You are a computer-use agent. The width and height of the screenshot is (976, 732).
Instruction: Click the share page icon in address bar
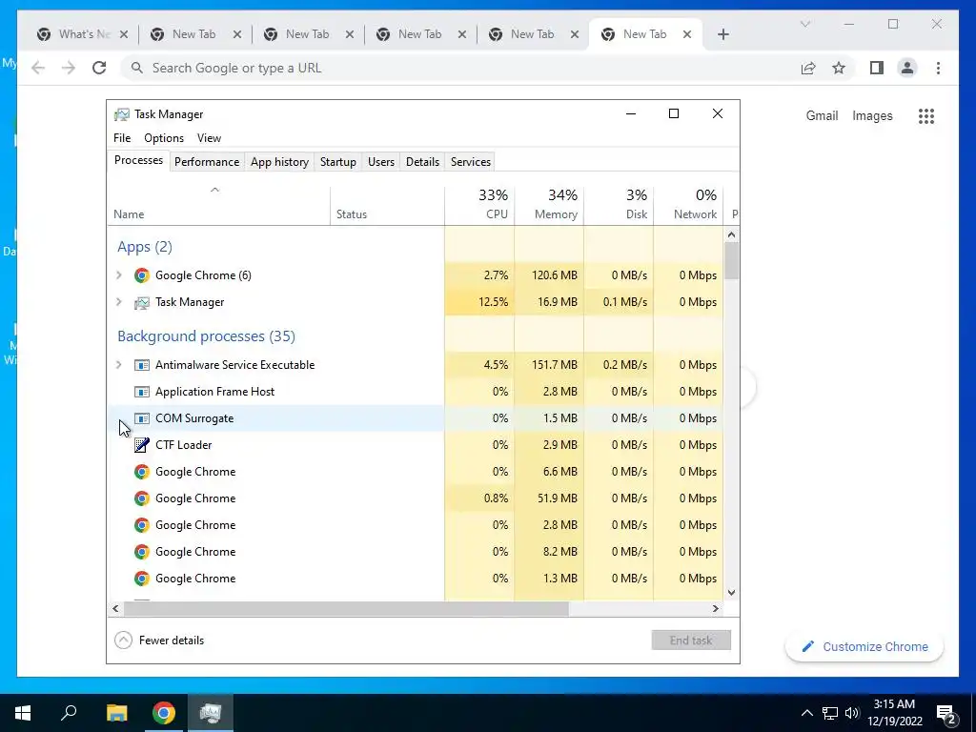click(x=808, y=68)
